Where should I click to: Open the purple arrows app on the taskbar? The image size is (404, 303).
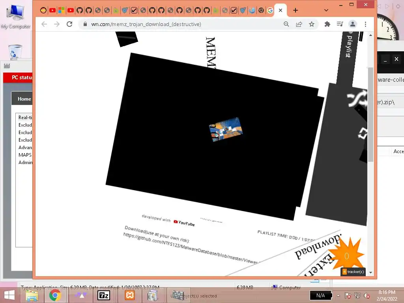tap(81, 295)
